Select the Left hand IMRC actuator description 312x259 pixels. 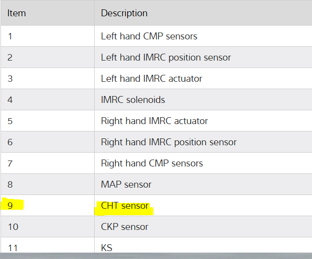click(151, 79)
